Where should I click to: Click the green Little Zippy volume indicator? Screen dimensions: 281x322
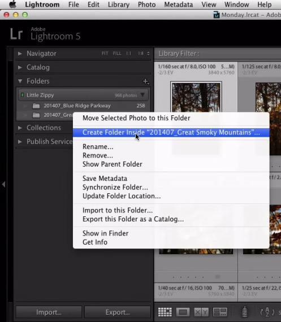[x=23, y=95]
